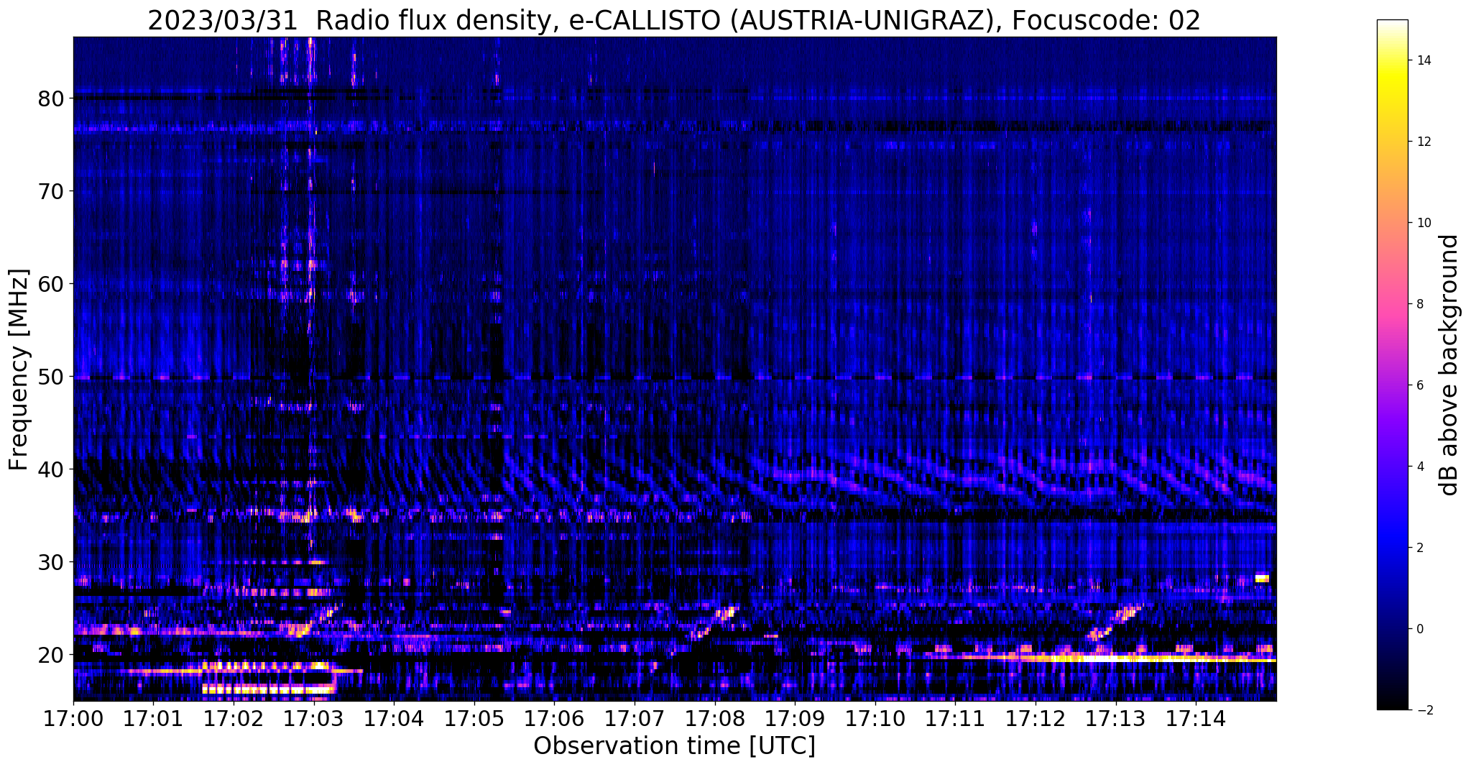Screen dimensions: 1471x767
Task: Click the 60 MHz frequency tick label
Action: click(x=51, y=284)
